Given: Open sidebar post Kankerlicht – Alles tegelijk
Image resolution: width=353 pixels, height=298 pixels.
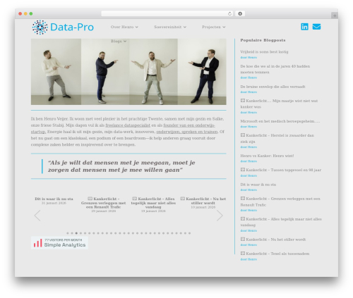Looking at the screenshot, I should coord(281,222).
